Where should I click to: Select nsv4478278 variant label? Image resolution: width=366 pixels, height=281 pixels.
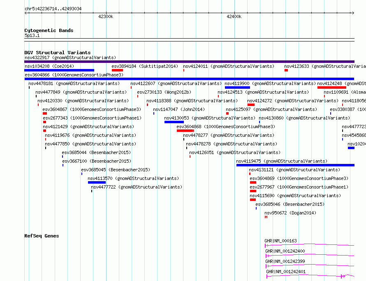232,144
